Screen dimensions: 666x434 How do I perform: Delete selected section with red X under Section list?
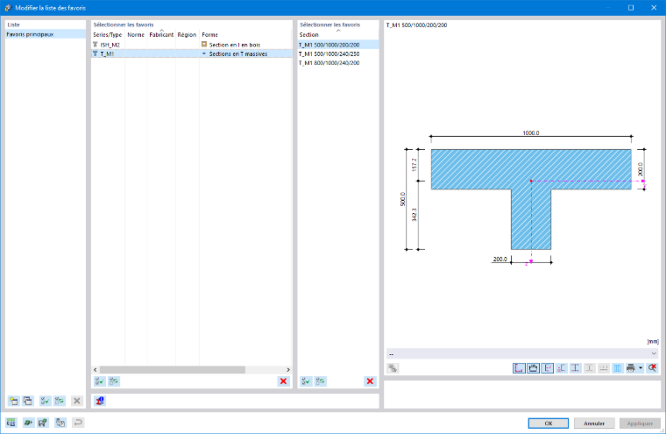coord(370,381)
